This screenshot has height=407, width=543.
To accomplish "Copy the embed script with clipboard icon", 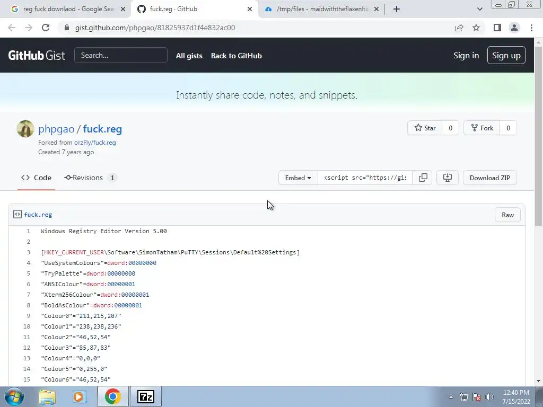I will point(423,178).
